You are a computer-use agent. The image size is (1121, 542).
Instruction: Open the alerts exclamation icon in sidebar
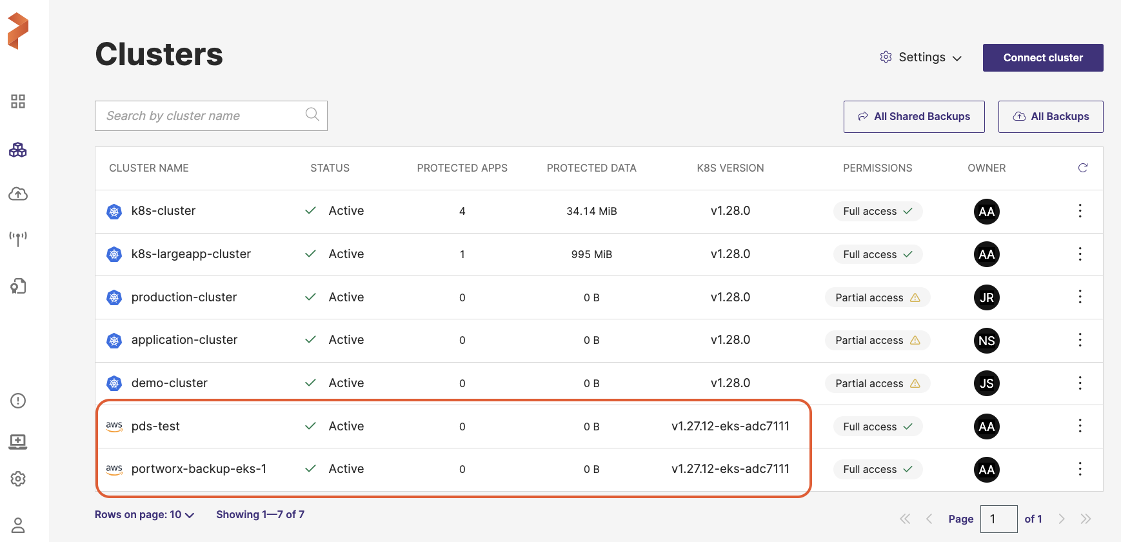click(x=18, y=401)
